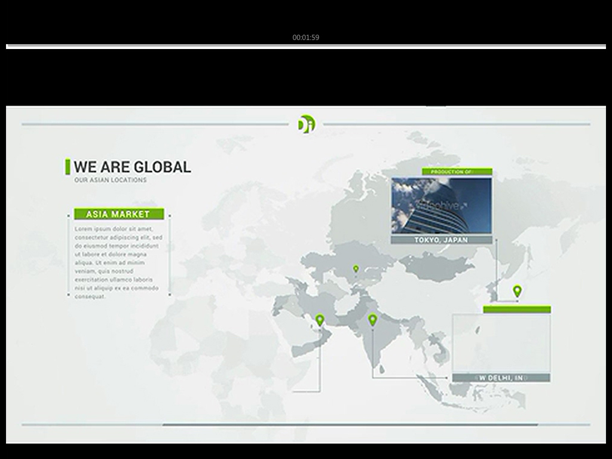Open the Tokyo building video thumbnail
612x459 pixels.
[x=441, y=205]
